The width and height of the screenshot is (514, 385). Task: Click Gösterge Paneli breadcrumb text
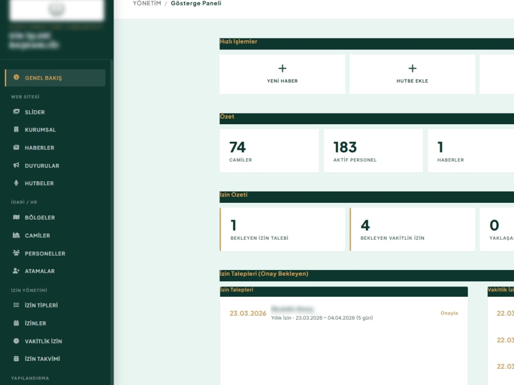click(x=196, y=3)
